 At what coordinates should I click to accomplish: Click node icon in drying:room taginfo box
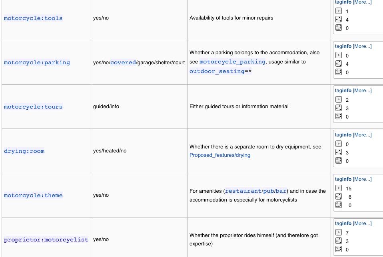pyautogui.click(x=339, y=144)
